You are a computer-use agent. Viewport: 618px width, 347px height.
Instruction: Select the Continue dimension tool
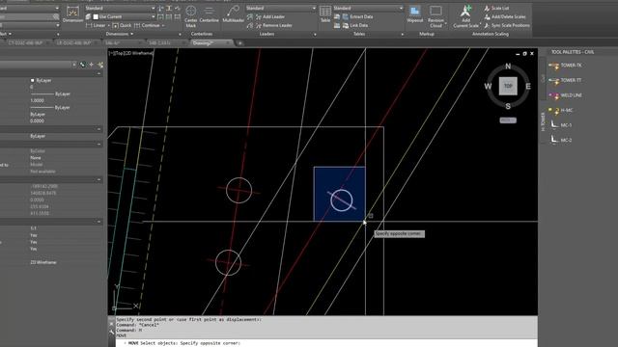147,25
